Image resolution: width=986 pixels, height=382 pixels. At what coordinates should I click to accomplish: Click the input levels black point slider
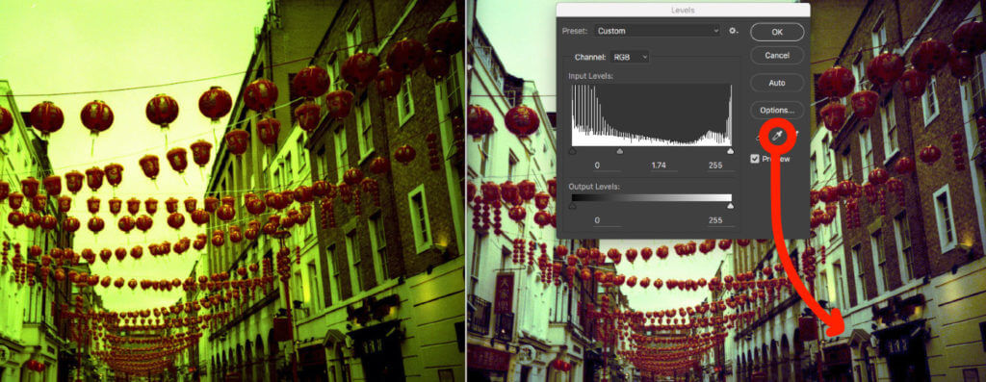click(x=572, y=151)
